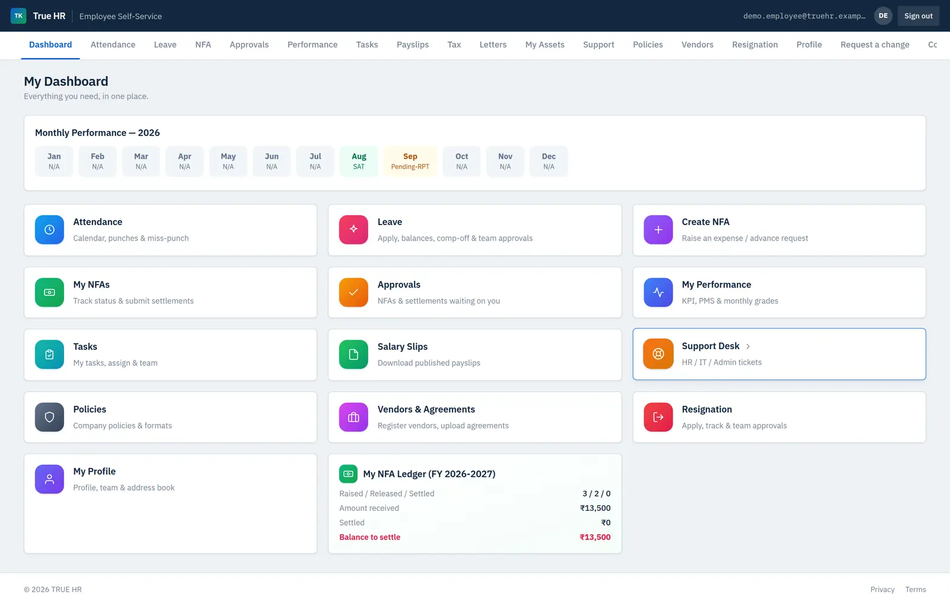The width and height of the screenshot is (950, 594).
Task: Open the Approvals navigation tab
Action: pyautogui.click(x=249, y=45)
